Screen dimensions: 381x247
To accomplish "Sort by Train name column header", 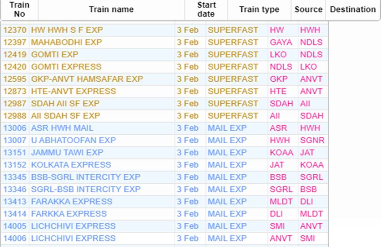I will click(x=111, y=9).
